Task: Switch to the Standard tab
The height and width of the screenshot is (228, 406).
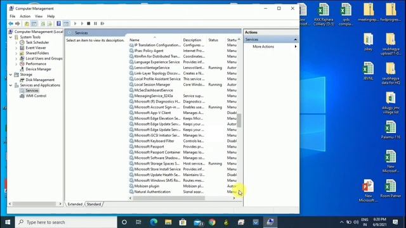Action: 94,204
